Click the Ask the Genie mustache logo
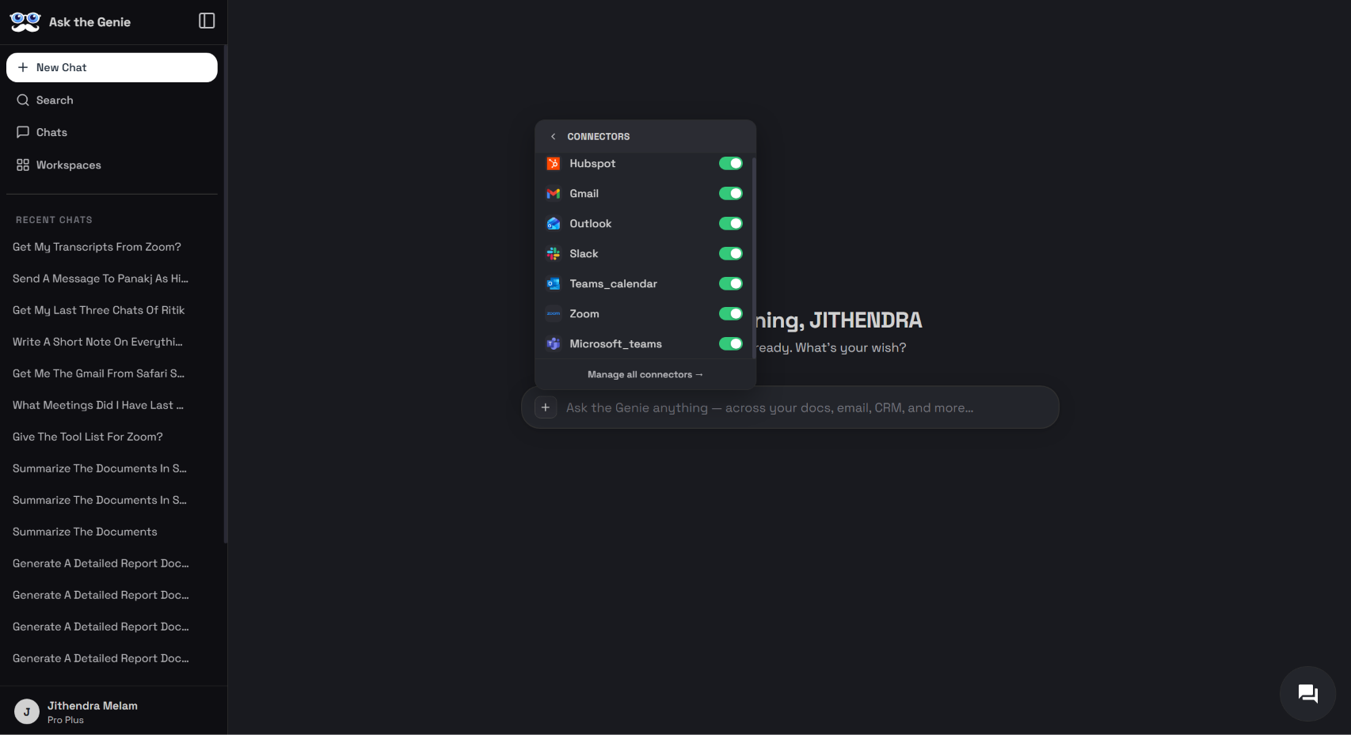The image size is (1351, 735). pos(25,21)
